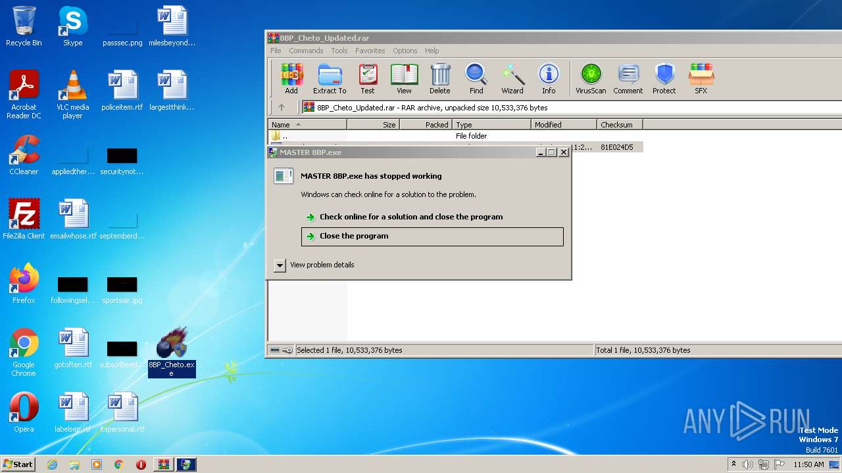Select sportsair.jpg desktop file
This screenshot has width=842, height=473.
pos(122,289)
